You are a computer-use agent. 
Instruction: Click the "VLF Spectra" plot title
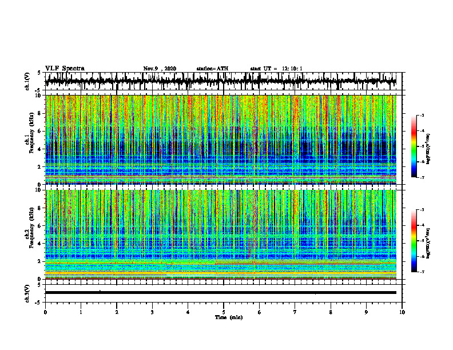pyautogui.click(x=65, y=69)
